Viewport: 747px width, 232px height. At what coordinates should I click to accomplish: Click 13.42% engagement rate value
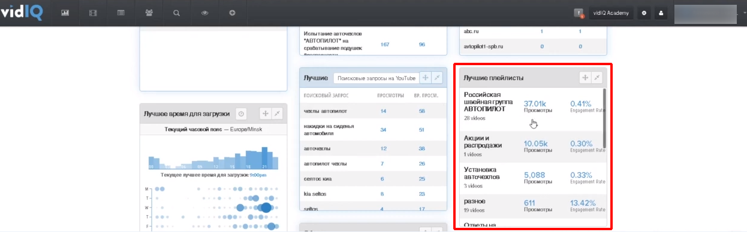point(583,203)
